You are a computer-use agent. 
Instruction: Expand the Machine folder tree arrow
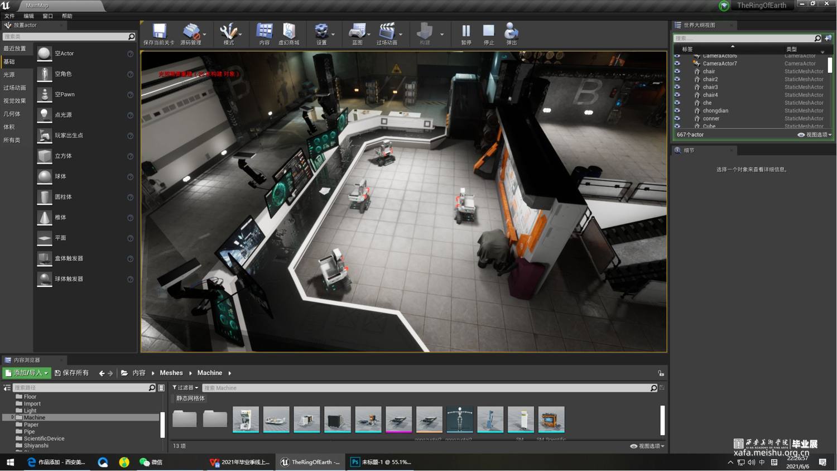point(12,417)
